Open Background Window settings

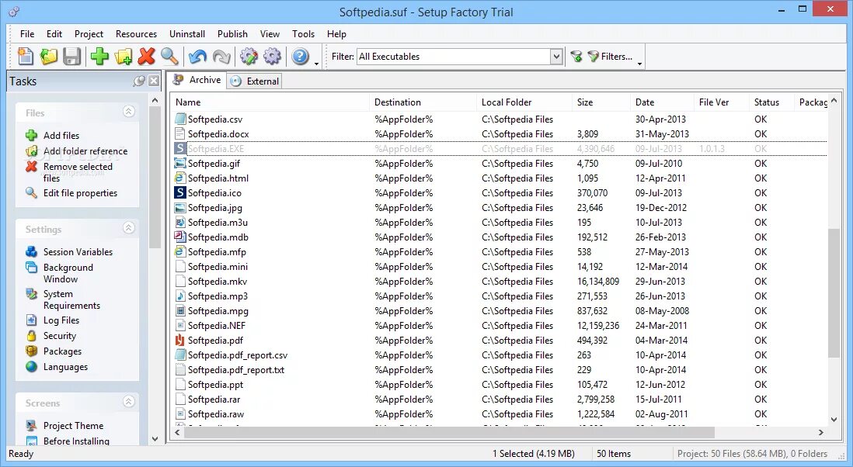68,273
